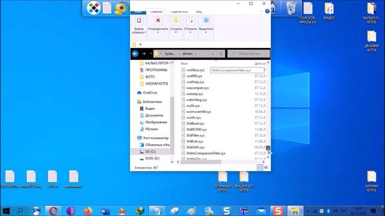Open the blue Файл ribbon tab
Screen dimensions: 385x216
[138, 12]
